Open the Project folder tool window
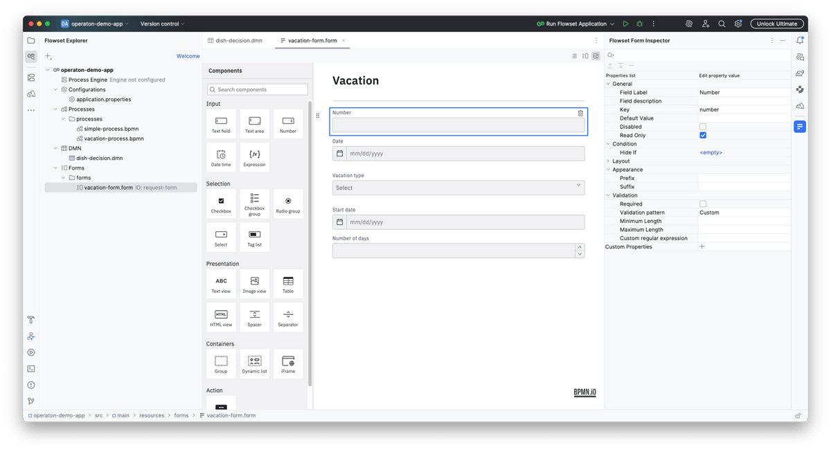Viewport: 831px width, 452px height. coord(31,41)
